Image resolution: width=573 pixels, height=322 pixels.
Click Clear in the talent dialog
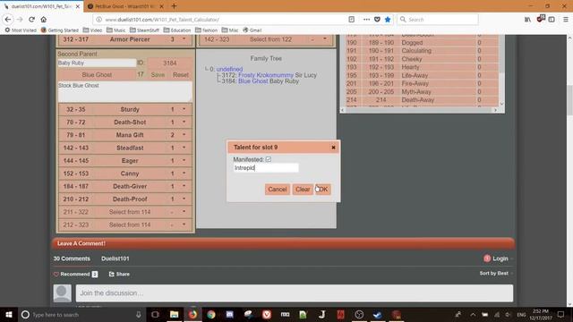(303, 189)
